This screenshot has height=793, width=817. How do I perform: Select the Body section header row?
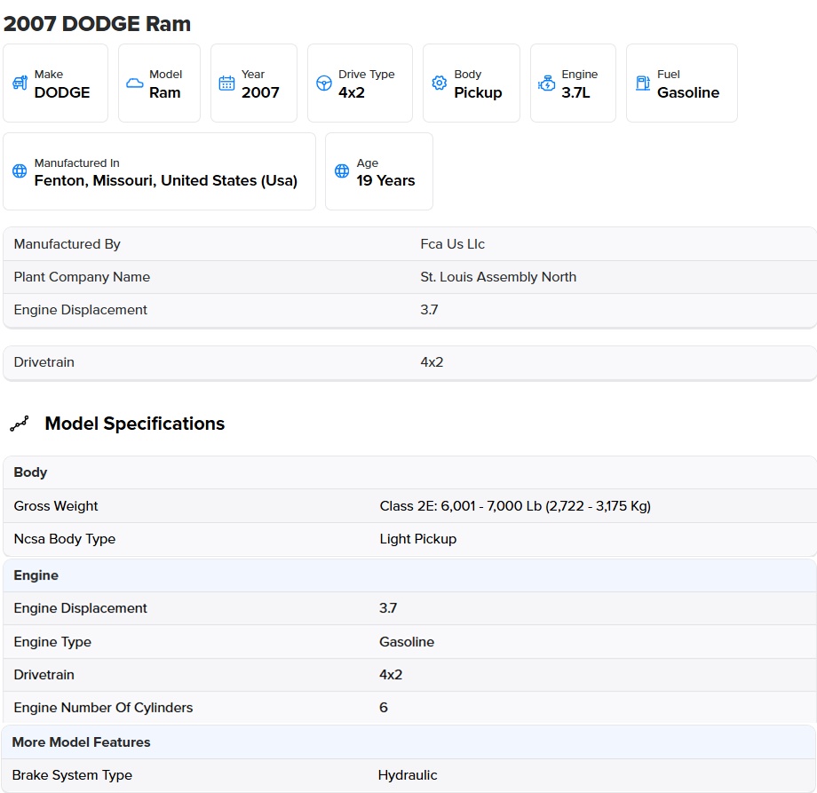click(409, 472)
